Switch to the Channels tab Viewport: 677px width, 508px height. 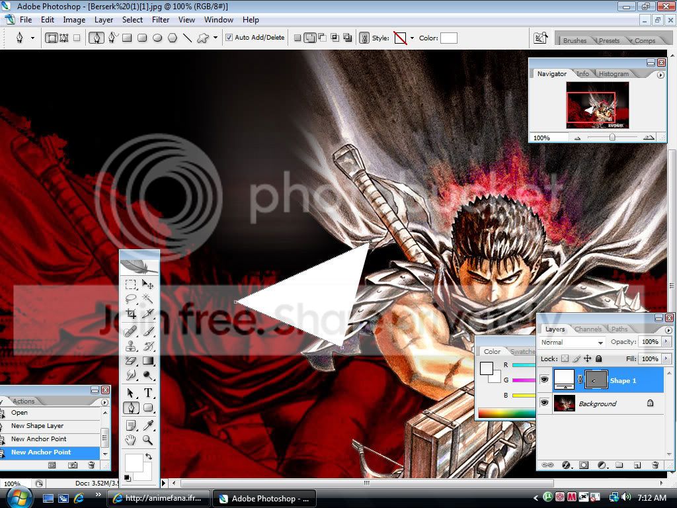(x=588, y=329)
